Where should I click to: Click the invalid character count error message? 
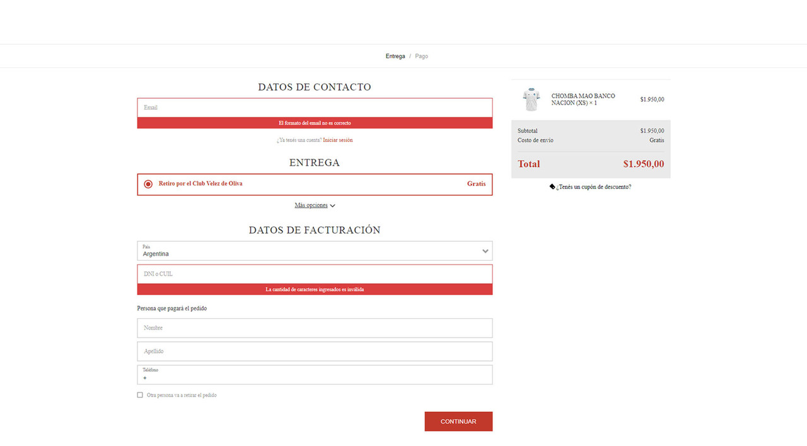315,289
